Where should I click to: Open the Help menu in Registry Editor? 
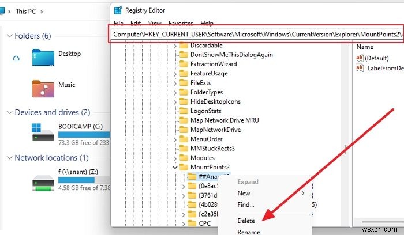[x=207, y=23]
